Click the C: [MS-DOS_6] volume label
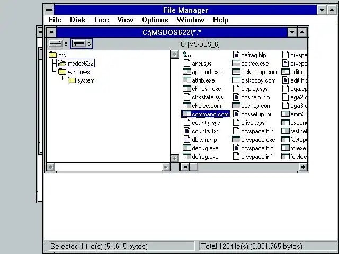The image size is (339, 254). tap(200, 44)
